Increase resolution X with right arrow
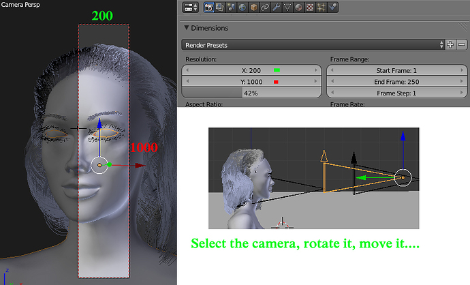470x285 pixels. [315, 70]
